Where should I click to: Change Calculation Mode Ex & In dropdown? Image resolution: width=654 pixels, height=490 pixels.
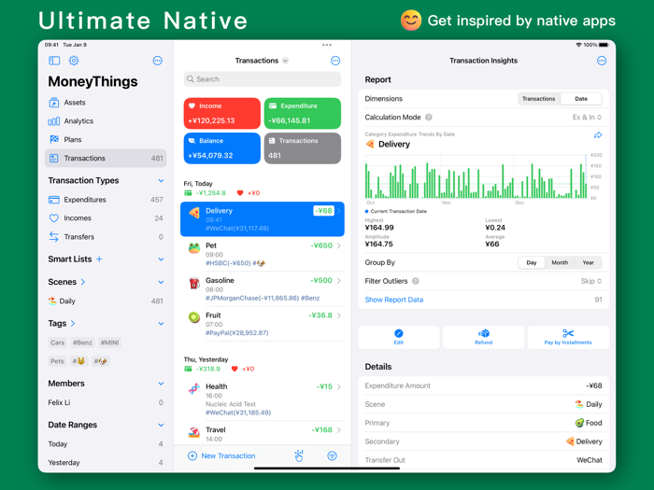click(587, 118)
